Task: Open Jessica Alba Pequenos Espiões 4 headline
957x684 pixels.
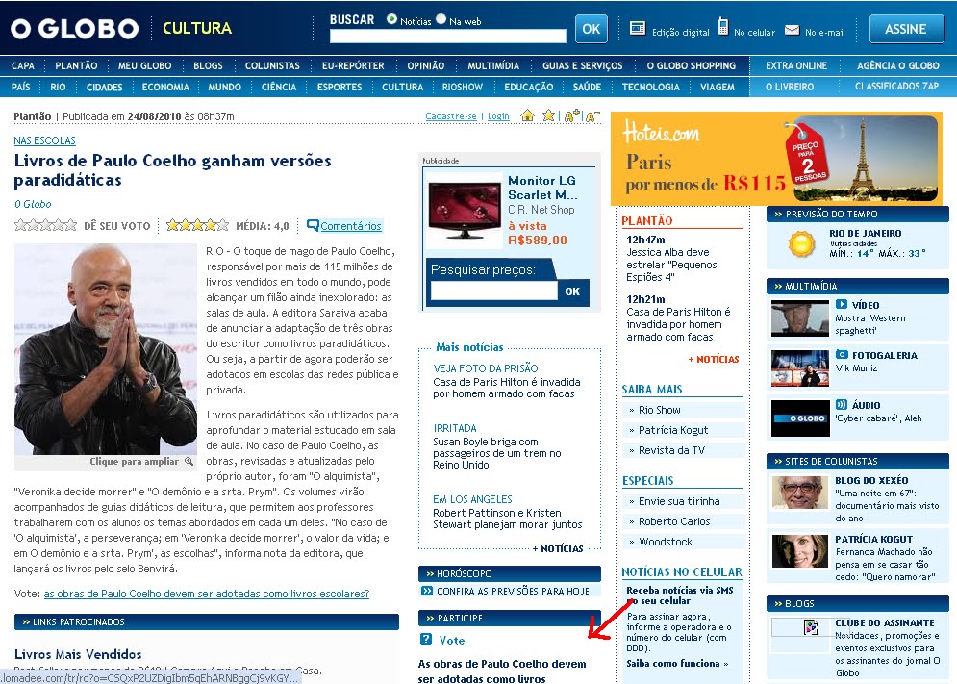Action: click(671, 265)
